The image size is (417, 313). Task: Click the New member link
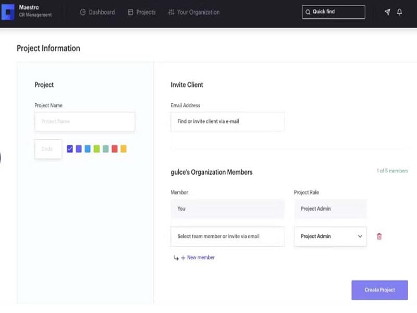(x=201, y=258)
